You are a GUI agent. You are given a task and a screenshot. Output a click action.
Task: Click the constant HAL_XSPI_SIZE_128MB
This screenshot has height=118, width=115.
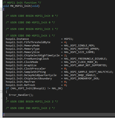79,52
